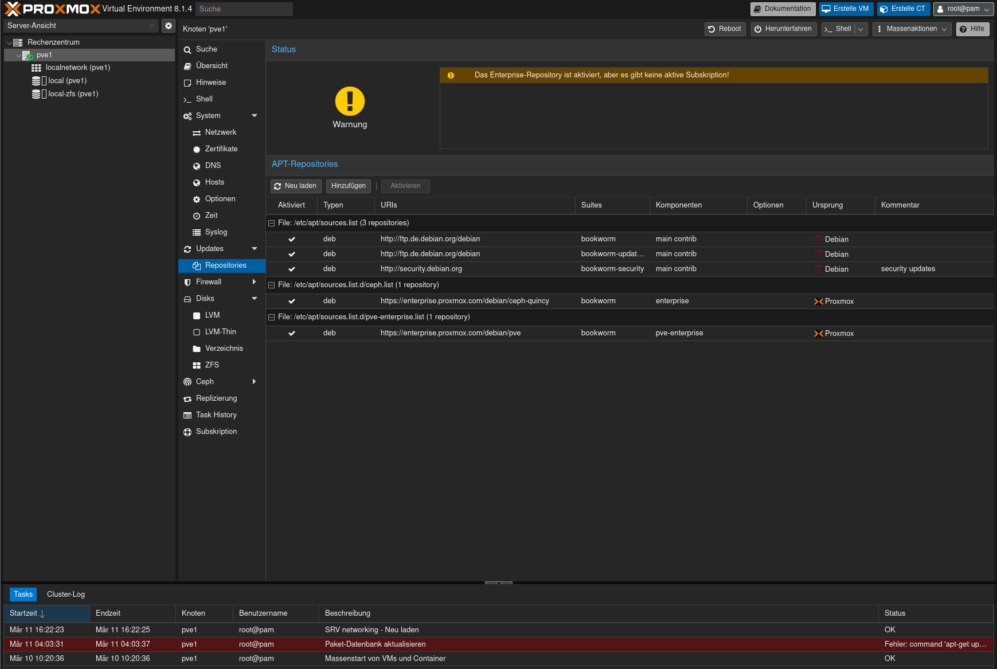Image resolution: width=997 pixels, height=669 pixels.
Task: Click Hinzufügen to add a repository
Action: (x=349, y=186)
